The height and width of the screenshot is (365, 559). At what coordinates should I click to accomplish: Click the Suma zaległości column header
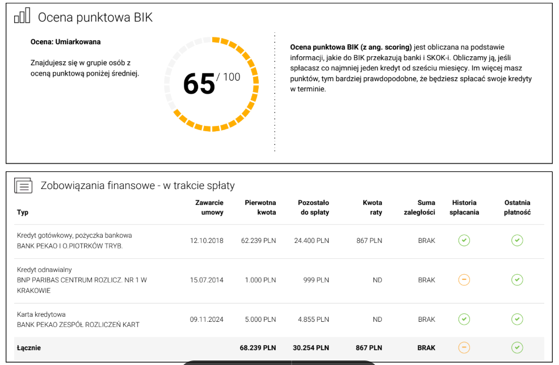(419, 207)
